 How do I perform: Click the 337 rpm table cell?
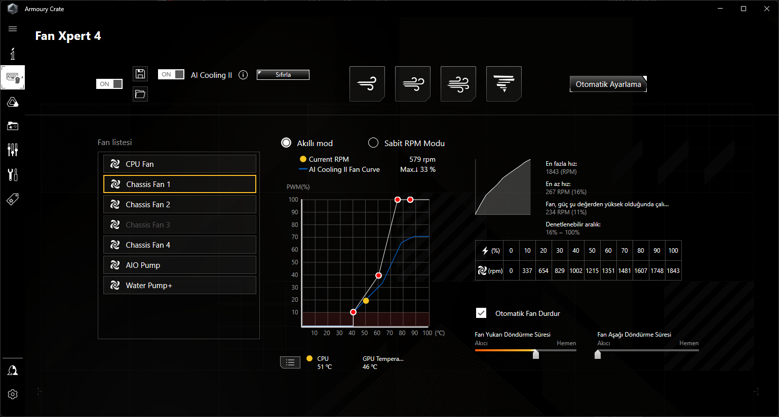coord(527,270)
